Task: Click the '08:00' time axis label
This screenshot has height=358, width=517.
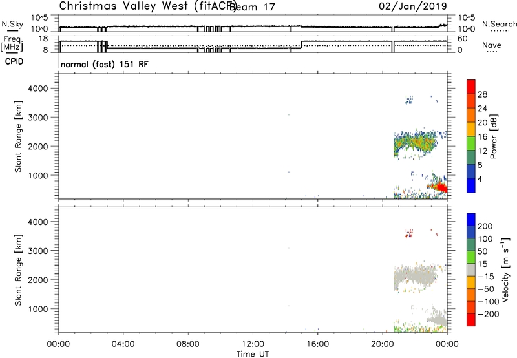Action: [x=188, y=344]
